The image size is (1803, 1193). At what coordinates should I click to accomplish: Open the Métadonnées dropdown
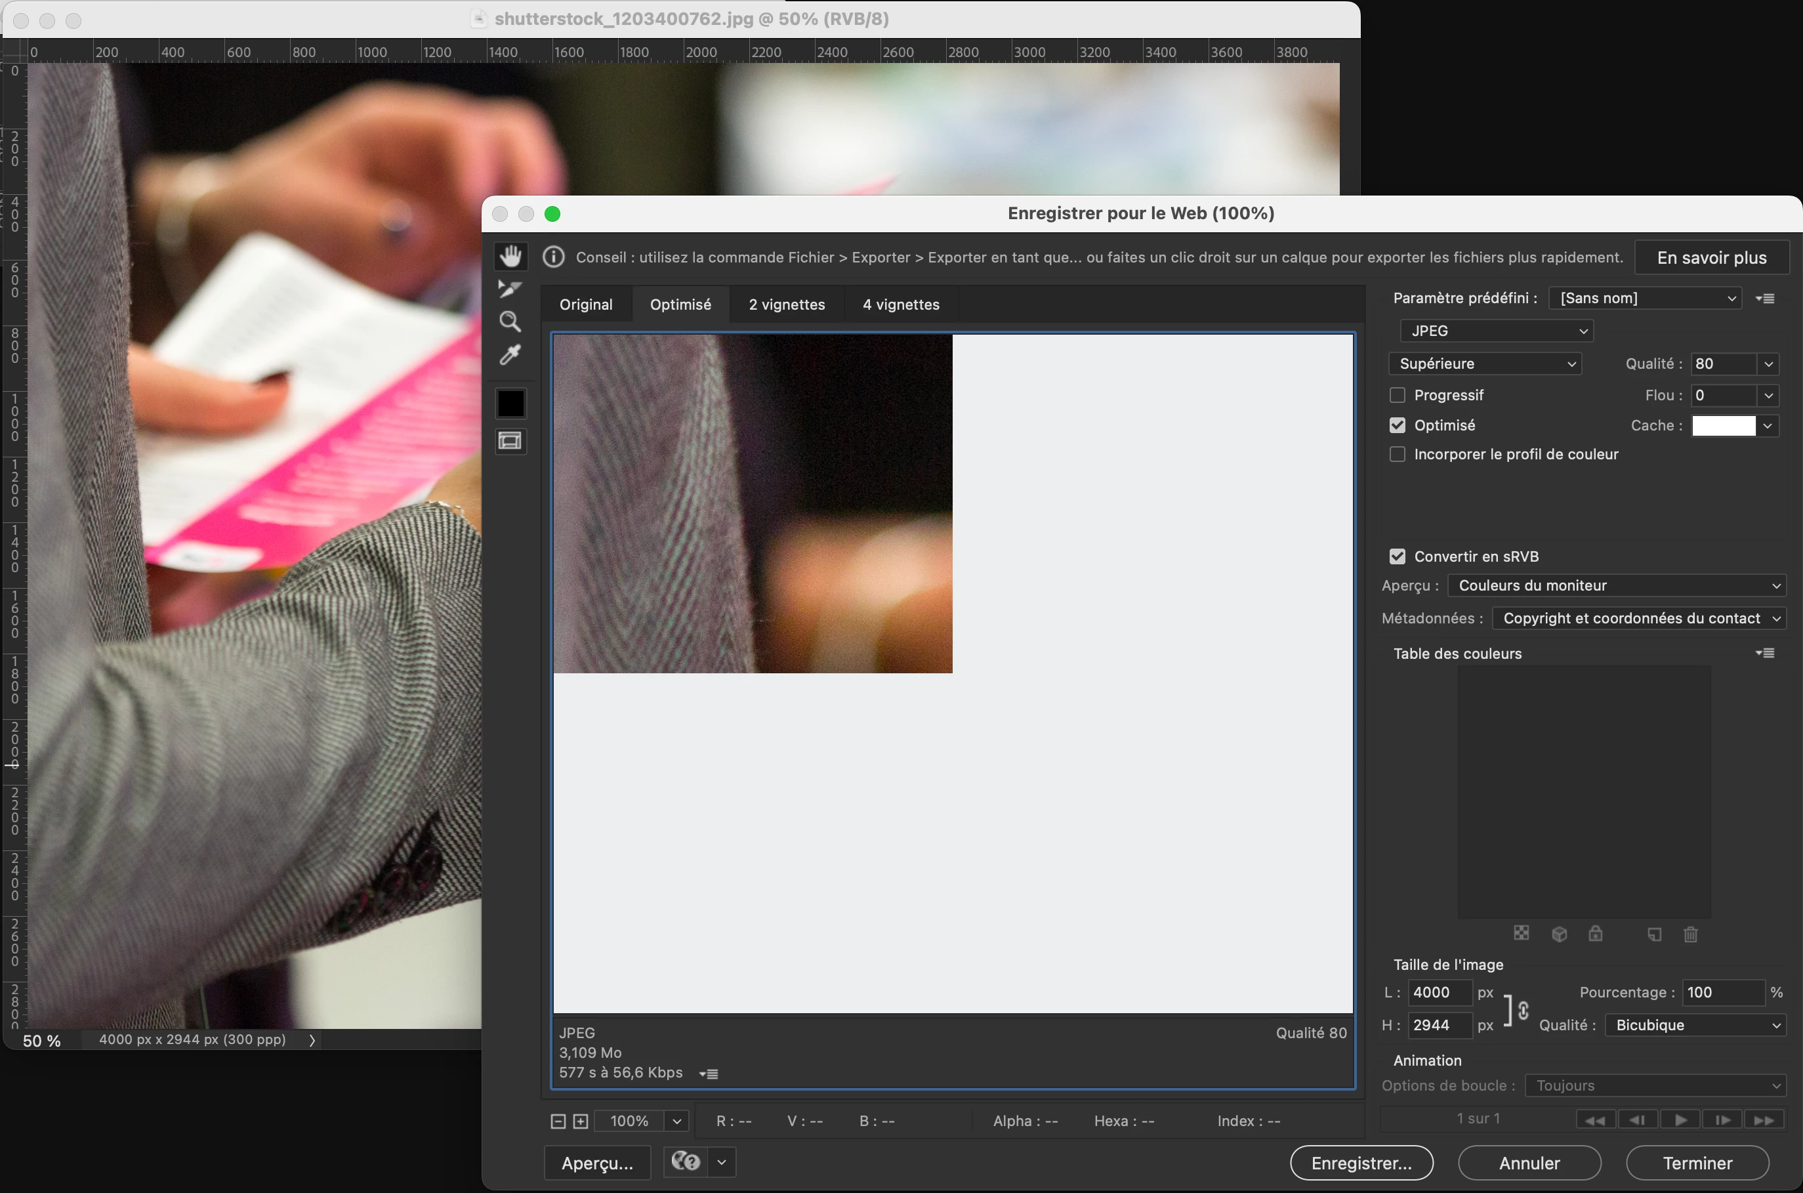[1639, 617]
